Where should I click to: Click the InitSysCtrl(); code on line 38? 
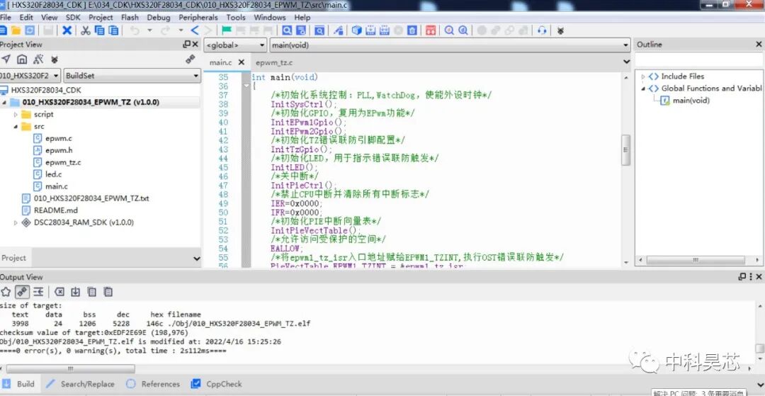point(304,104)
